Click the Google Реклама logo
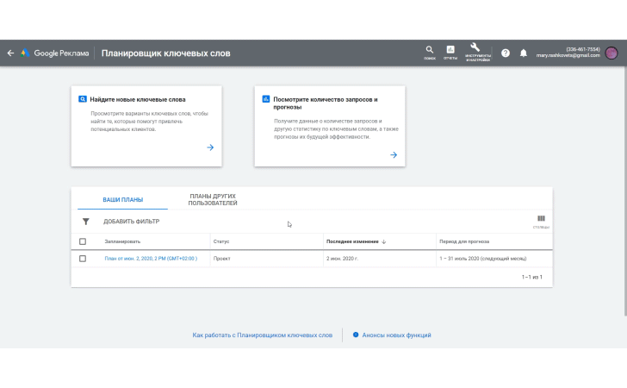Image resolution: width=627 pixels, height=388 pixels. [x=55, y=53]
